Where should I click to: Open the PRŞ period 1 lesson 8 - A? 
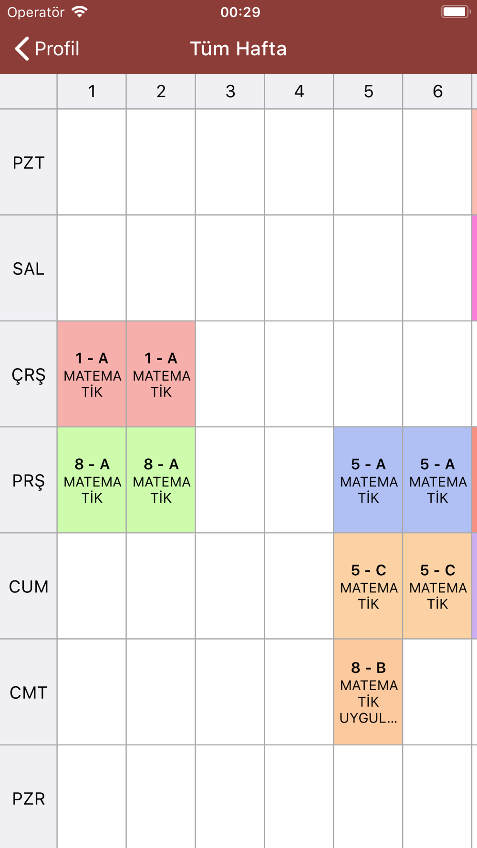(92, 480)
